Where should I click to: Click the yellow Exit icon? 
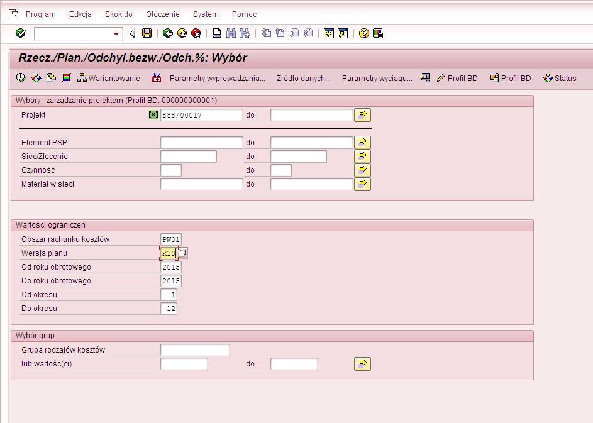(x=182, y=33)
